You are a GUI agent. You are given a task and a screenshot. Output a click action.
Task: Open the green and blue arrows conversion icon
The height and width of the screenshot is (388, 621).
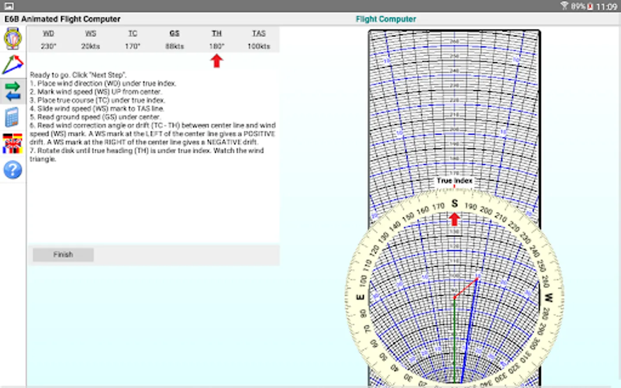[x=13, y=91]
